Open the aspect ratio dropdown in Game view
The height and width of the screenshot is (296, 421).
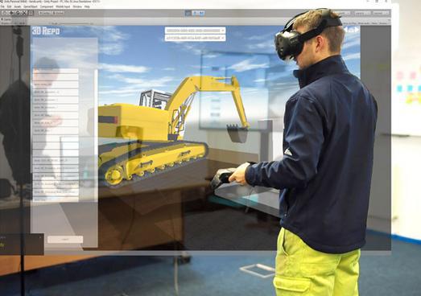pos(19,23)
